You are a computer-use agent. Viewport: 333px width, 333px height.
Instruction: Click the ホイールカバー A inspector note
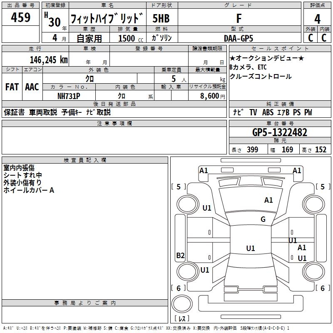click(29, 190)
